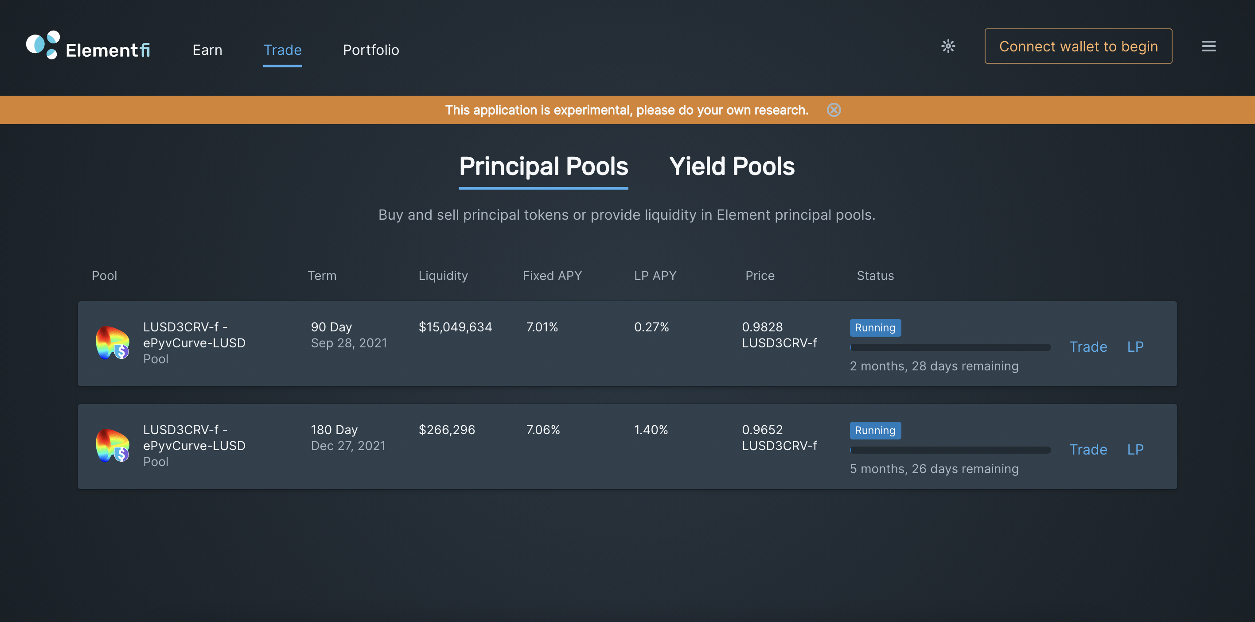
Task: Navigate to the Portfolio section
Action: pyautogui.click(x=371, y=50)
